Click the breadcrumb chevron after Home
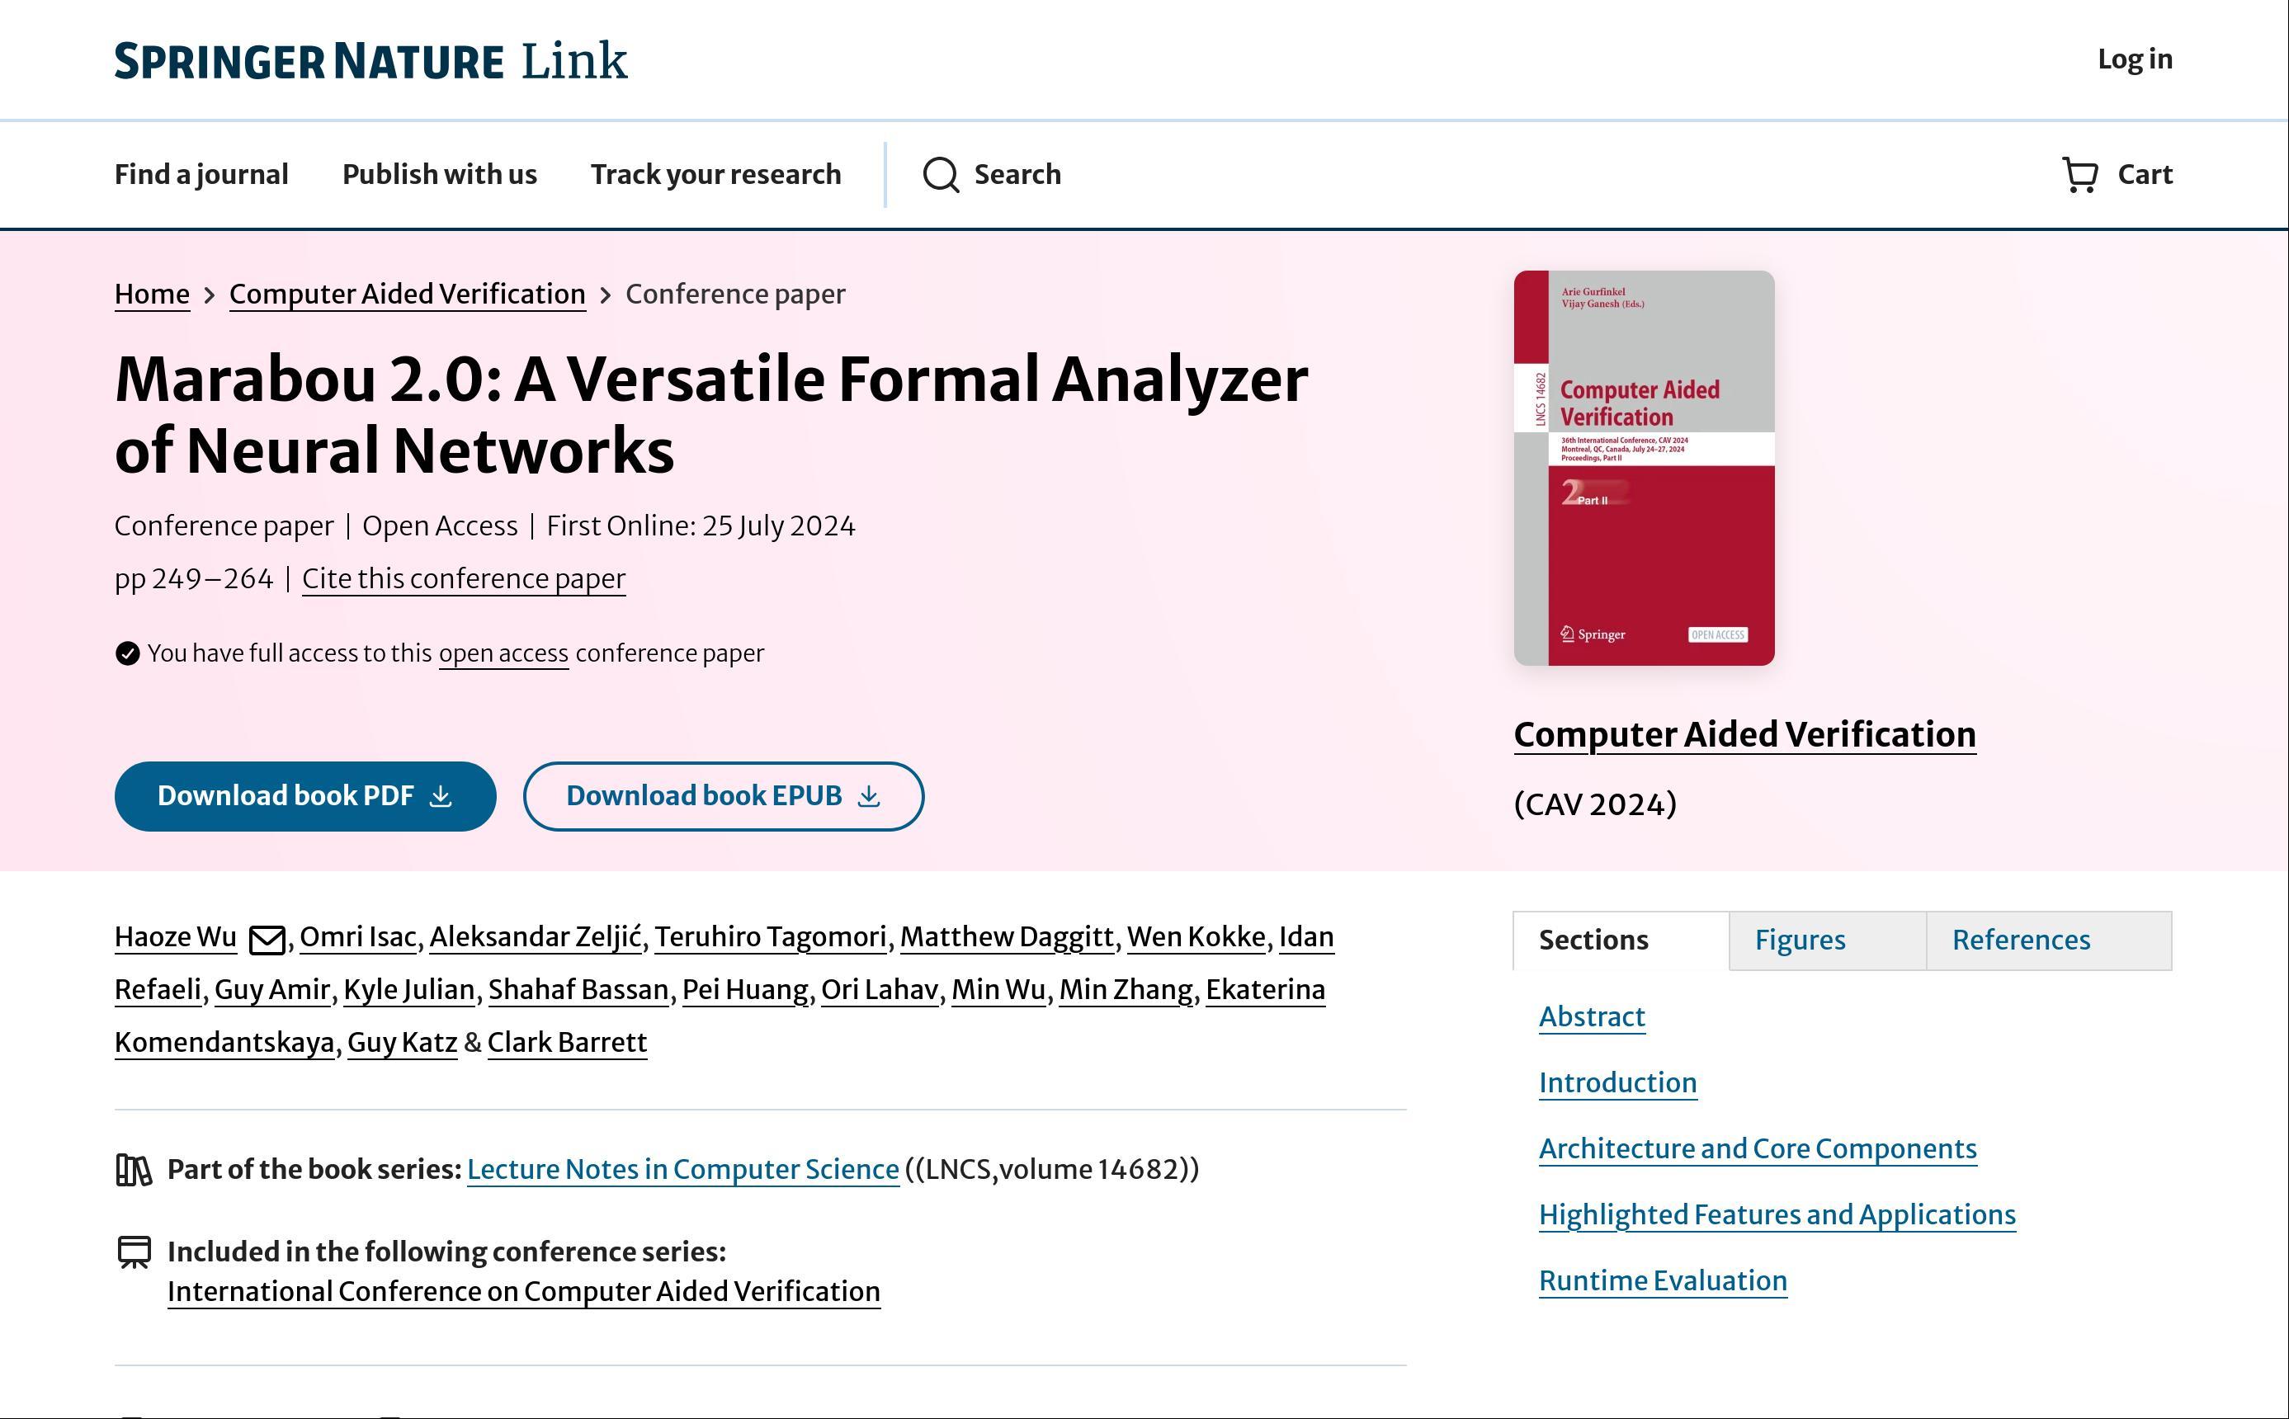The image size is (2289, 1419). (210, 295)
